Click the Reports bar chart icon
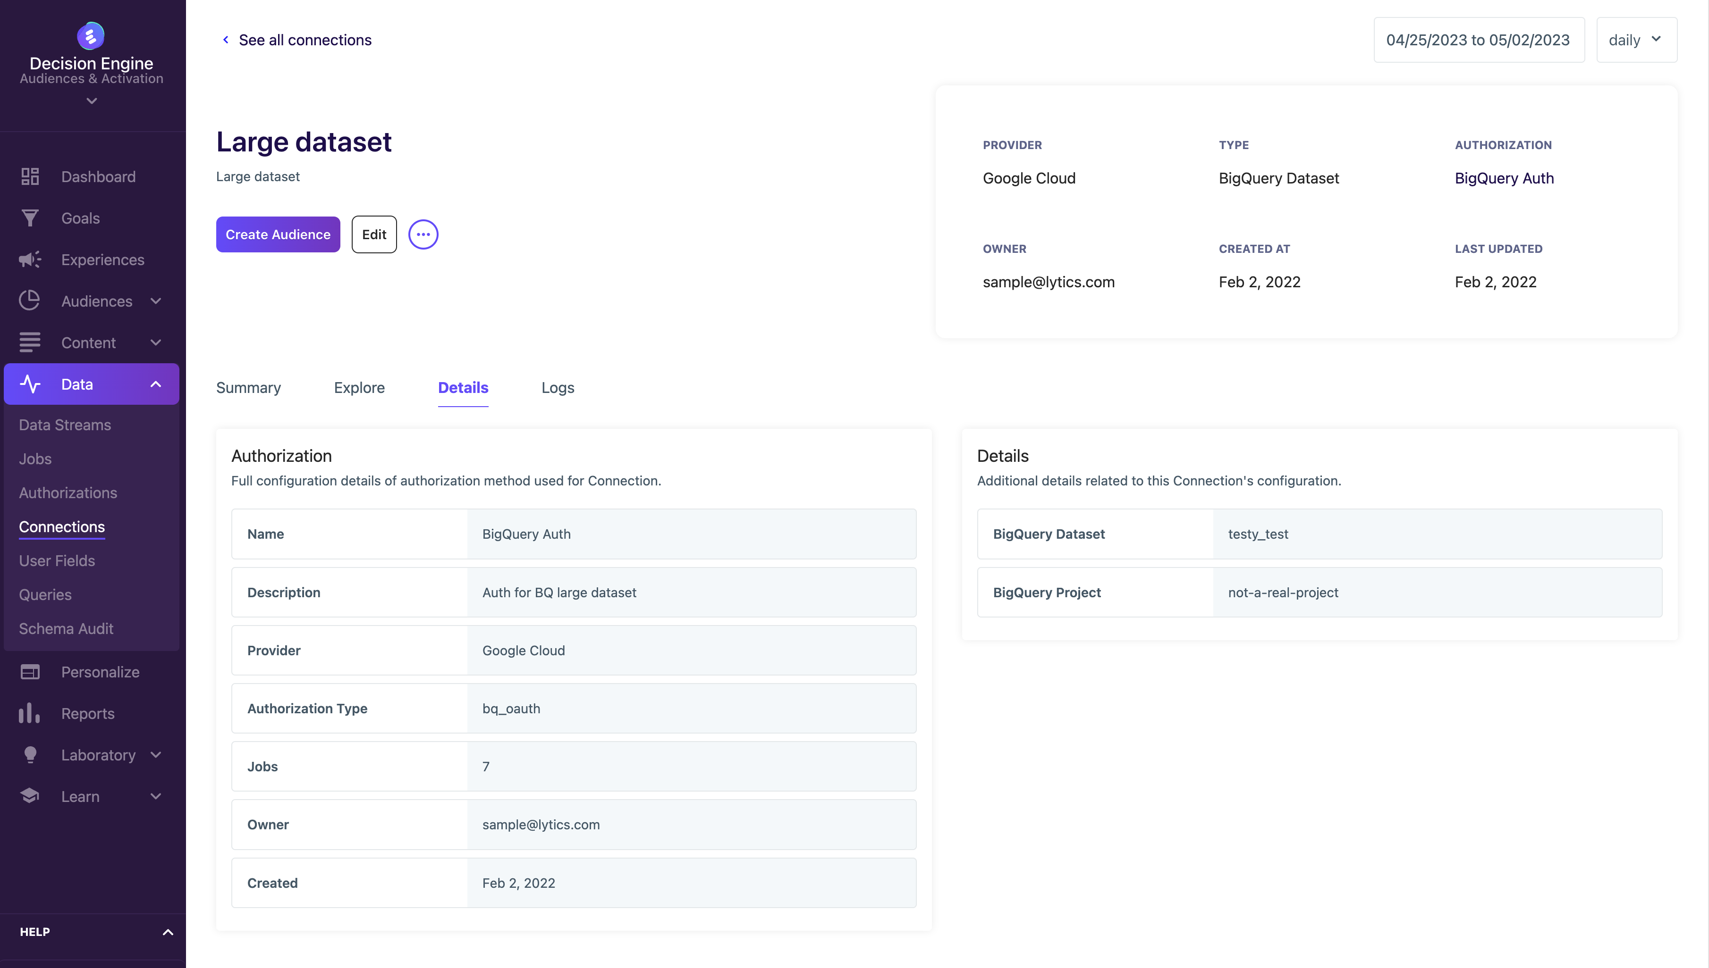The image size is (1709, 968). pos(30,713)
